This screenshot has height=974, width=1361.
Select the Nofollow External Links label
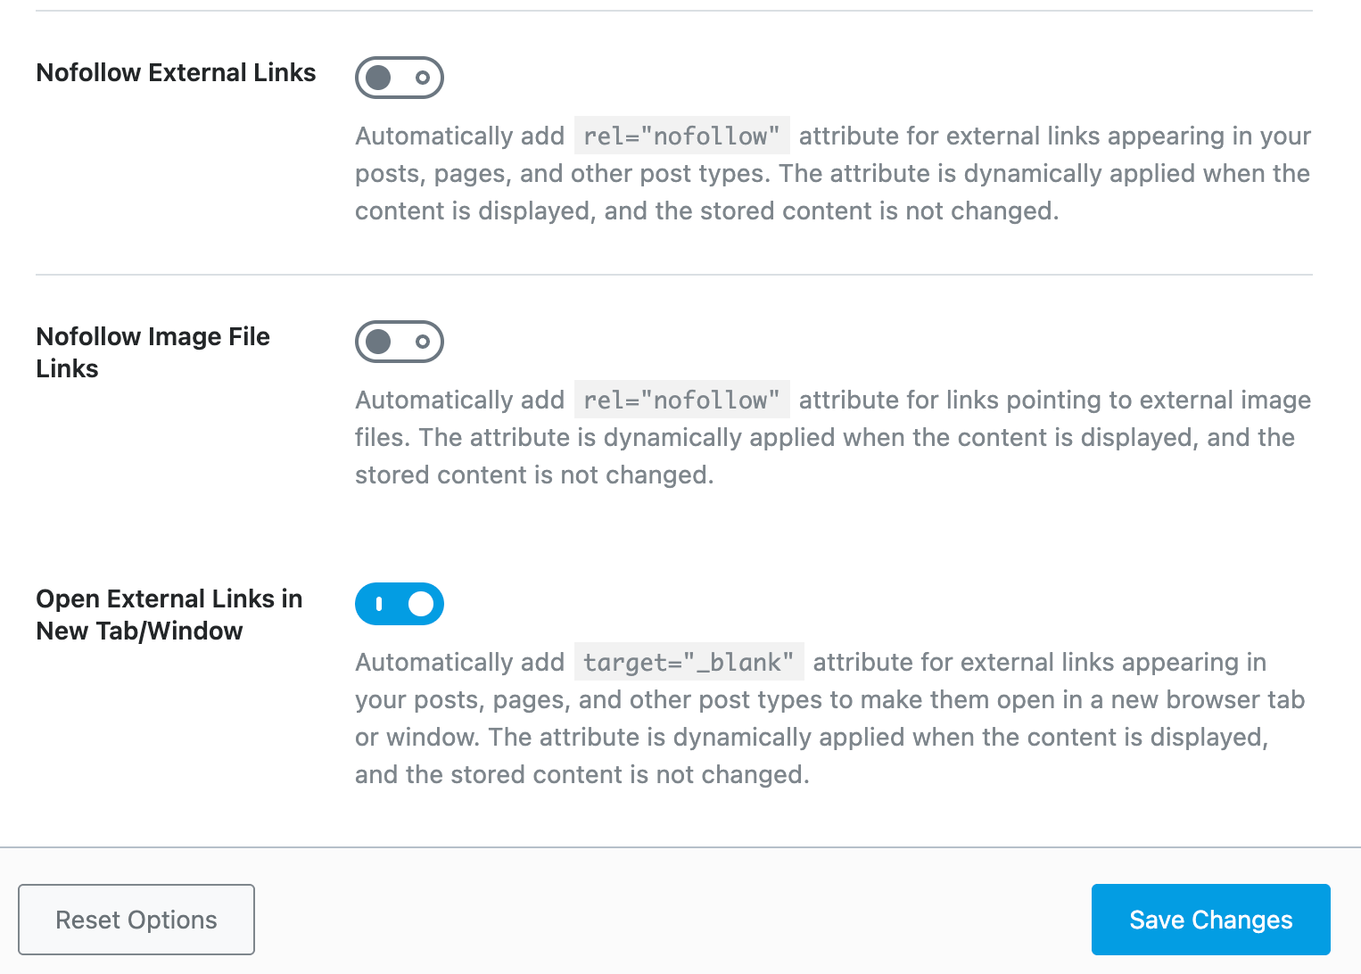(175, 72)
